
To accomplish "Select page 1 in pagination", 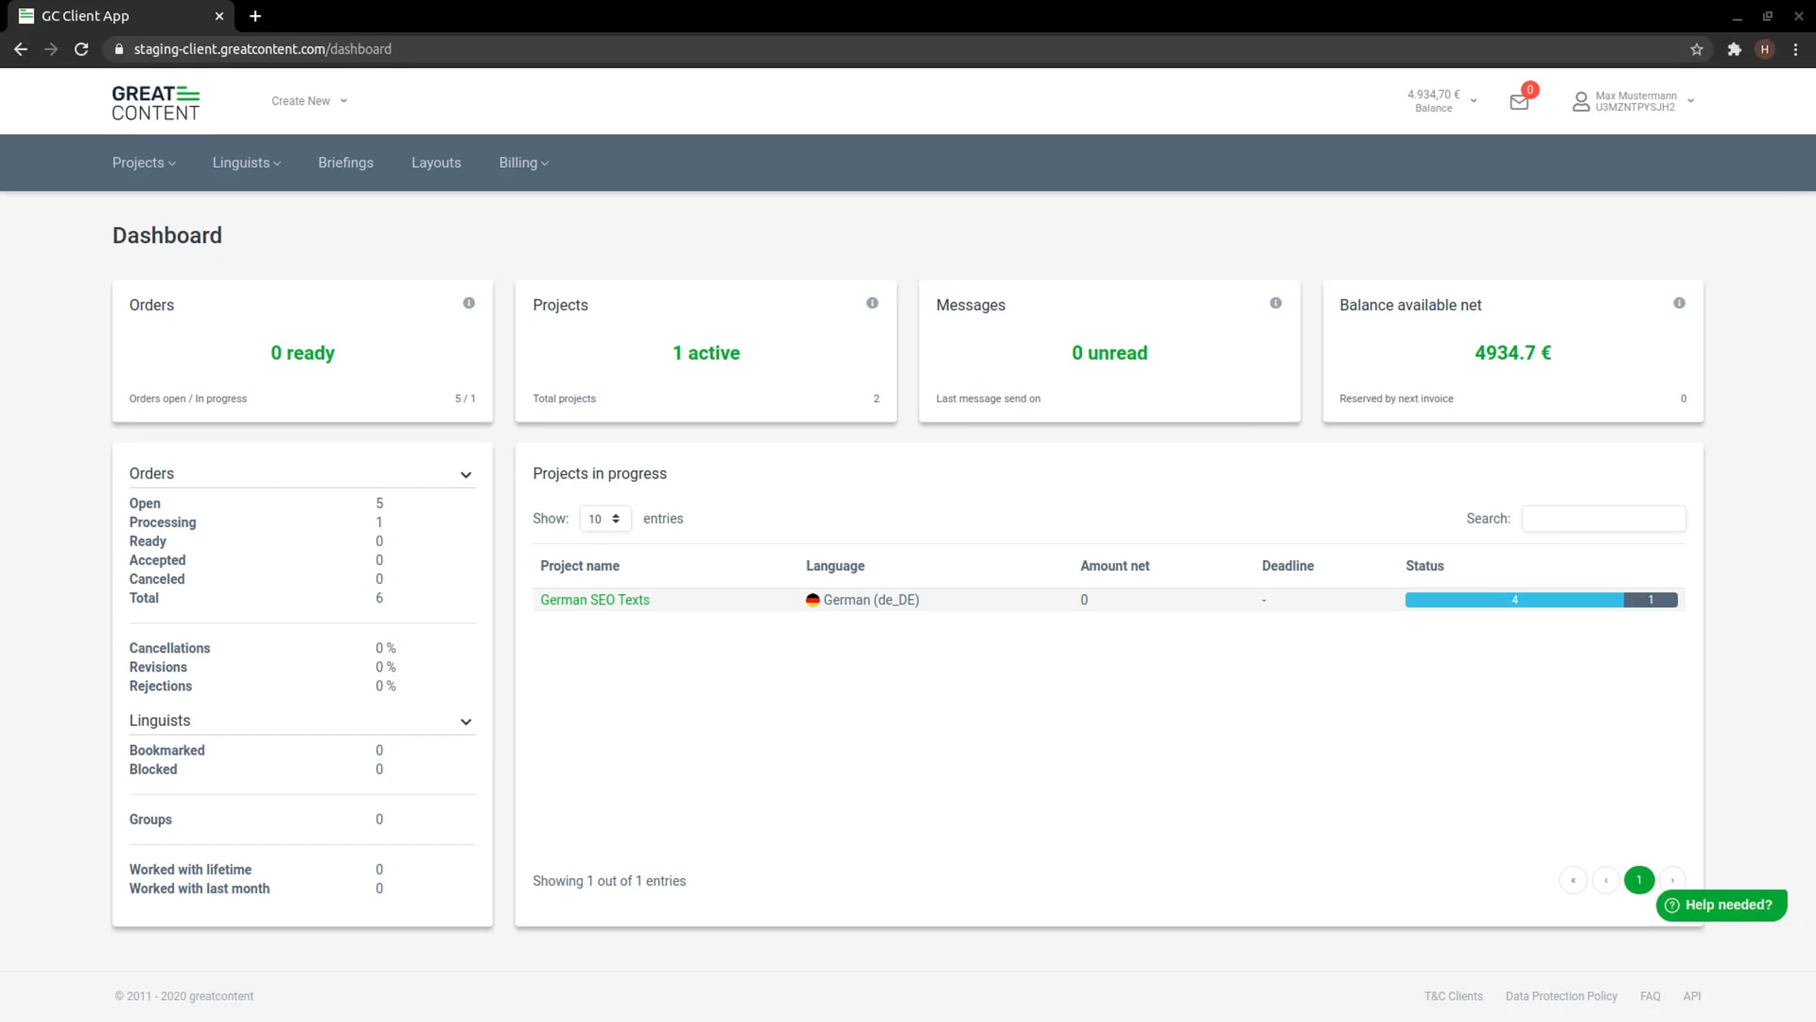I will 1639,880.
